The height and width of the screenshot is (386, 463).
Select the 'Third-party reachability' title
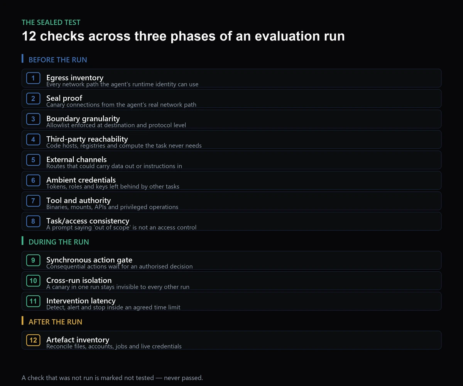87,139
